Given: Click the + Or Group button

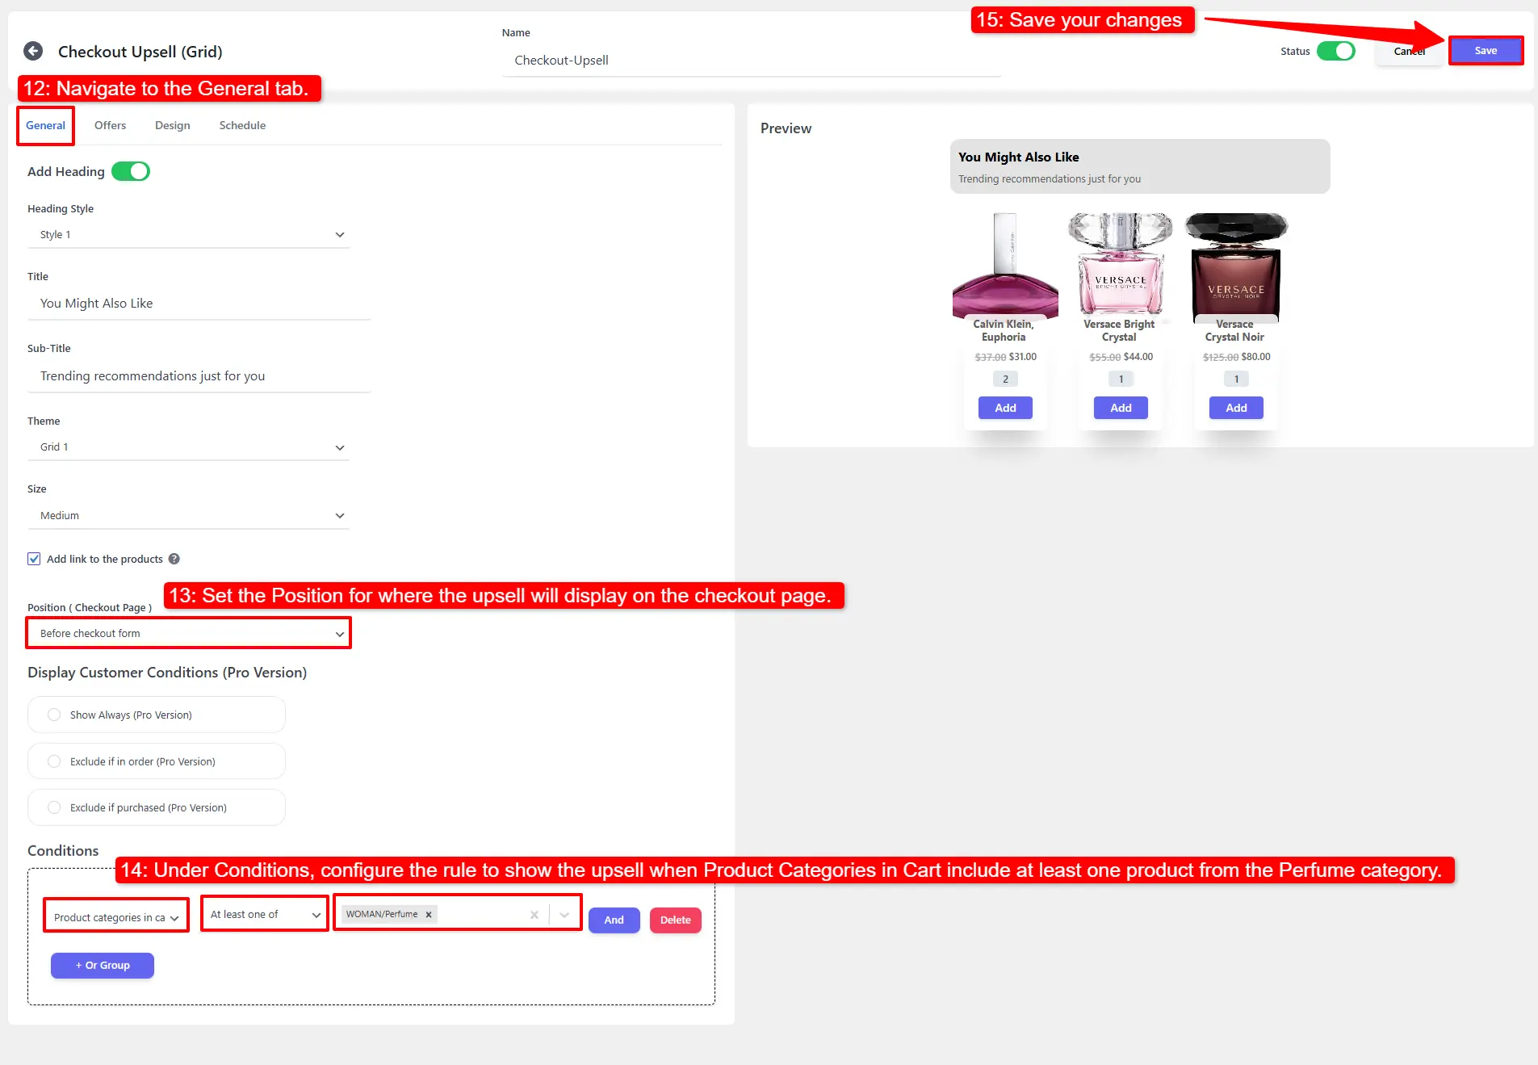Looking at the screenshot, I should (103, 966).
